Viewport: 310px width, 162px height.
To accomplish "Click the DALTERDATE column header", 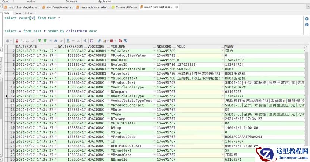I will tap(37, 46).
